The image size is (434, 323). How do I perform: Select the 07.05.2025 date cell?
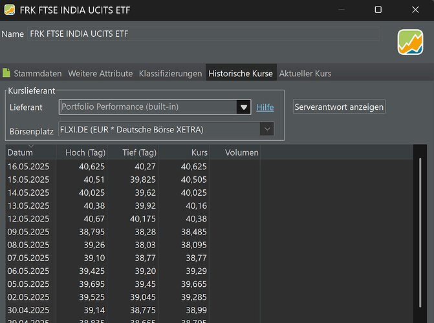(x=28, y=258)
